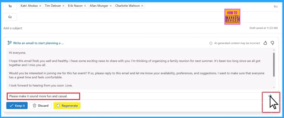284x118 pixels.
Task: Give thumbs up to the AI draft
Action: (x=265, y=43)
